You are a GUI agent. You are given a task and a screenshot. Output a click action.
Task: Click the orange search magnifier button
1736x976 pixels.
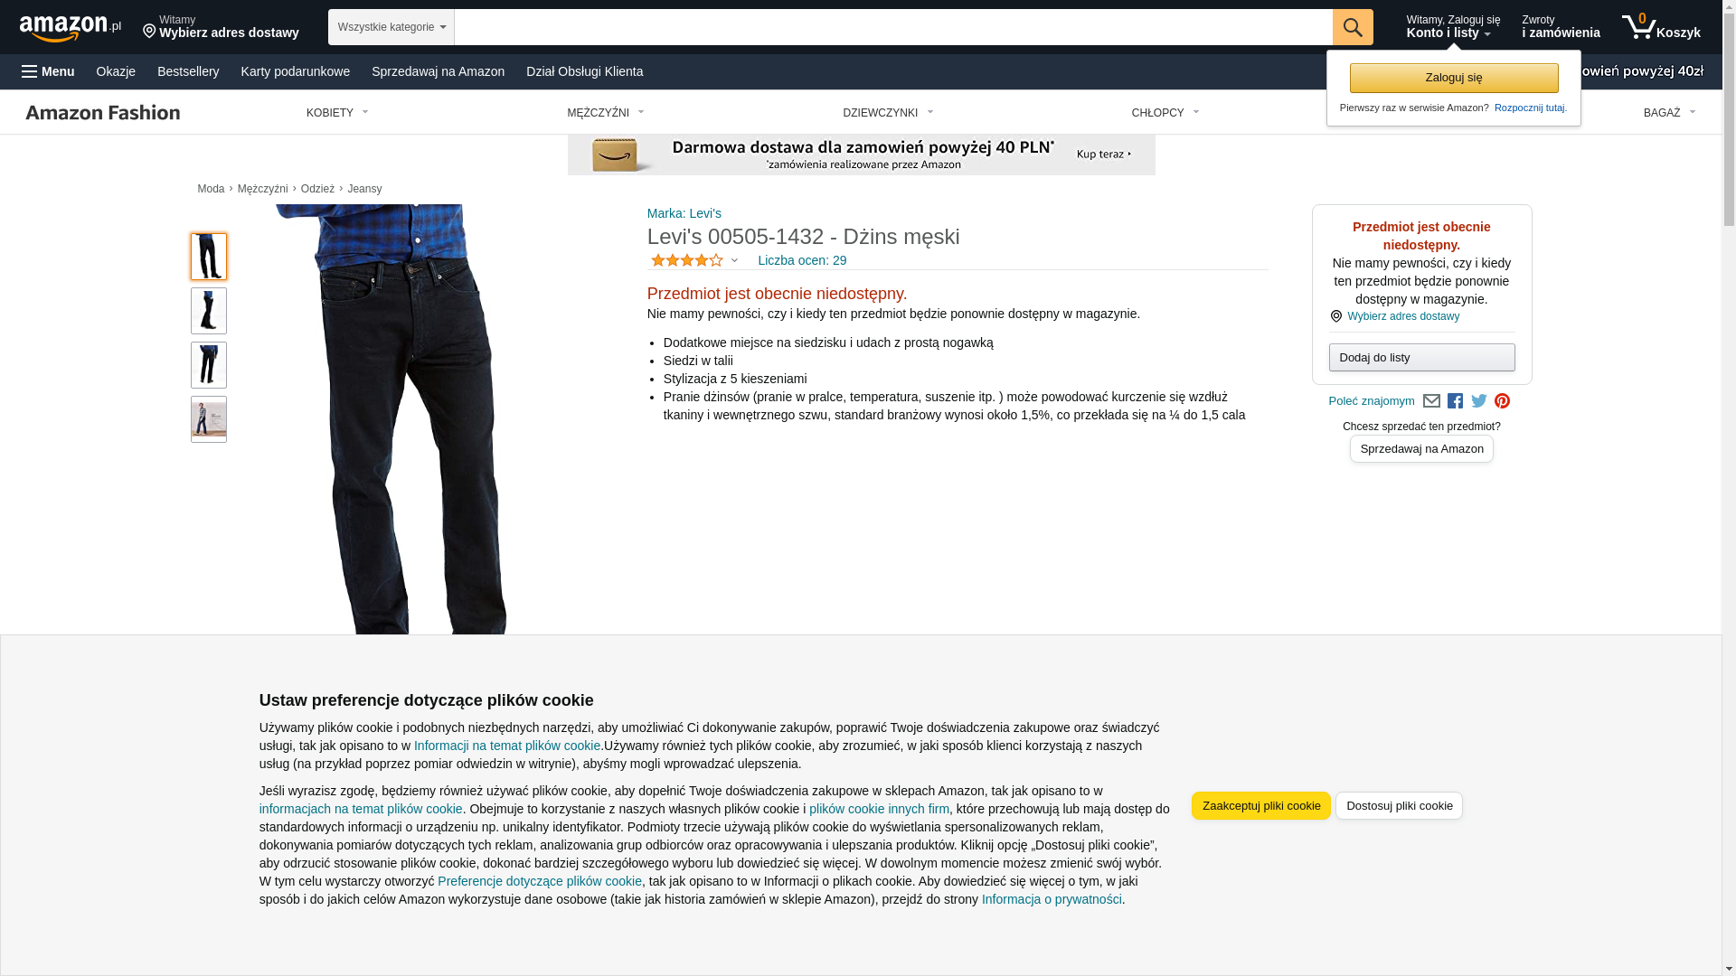[x=1352, y=27]
